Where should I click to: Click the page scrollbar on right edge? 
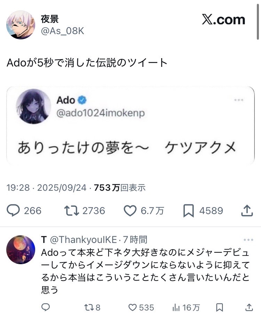(258, 21)
